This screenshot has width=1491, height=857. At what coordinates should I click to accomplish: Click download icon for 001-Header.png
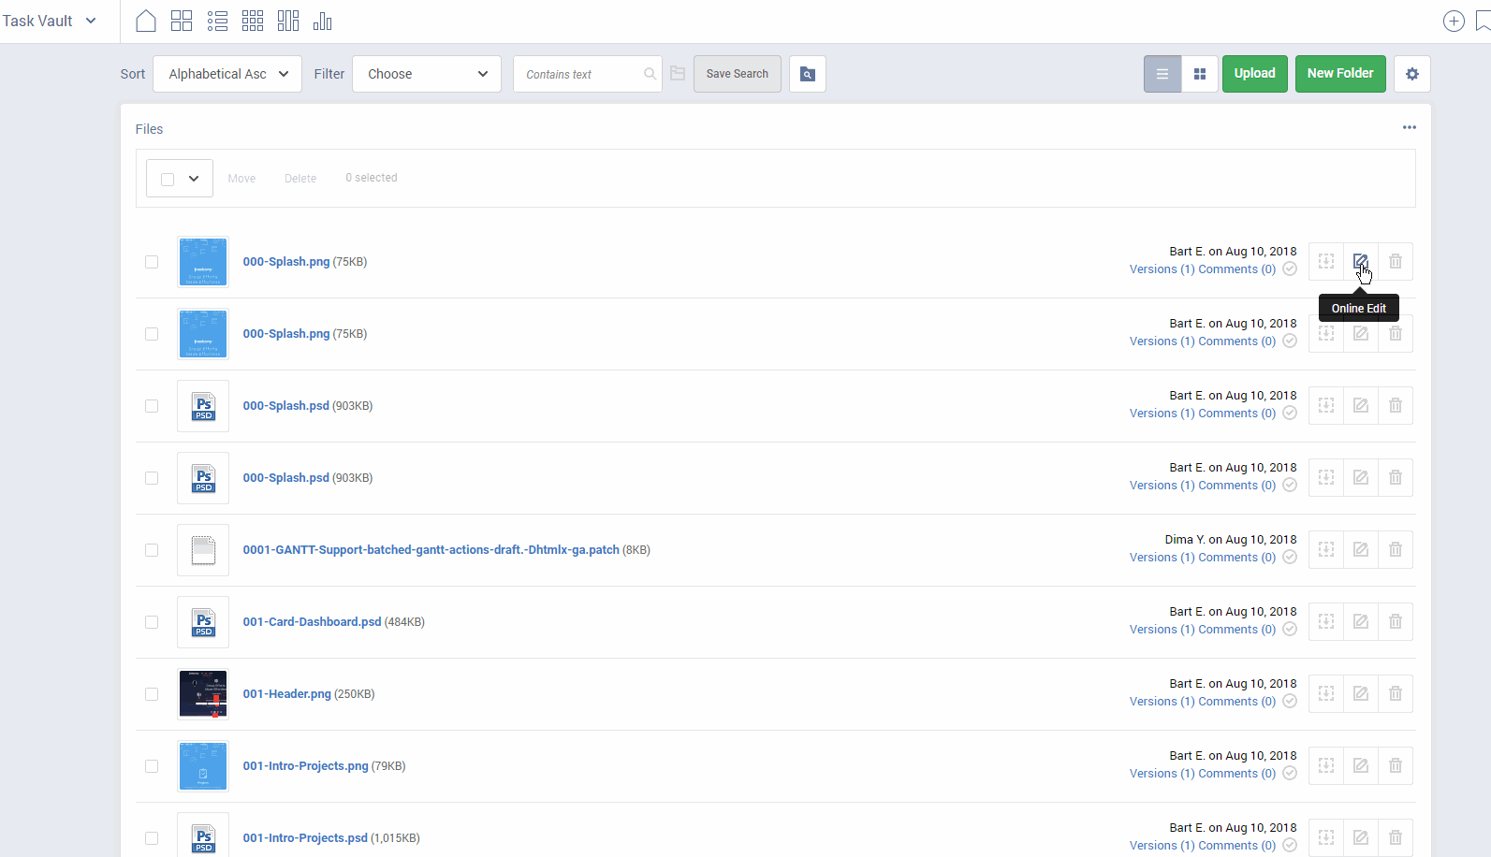1326,693
